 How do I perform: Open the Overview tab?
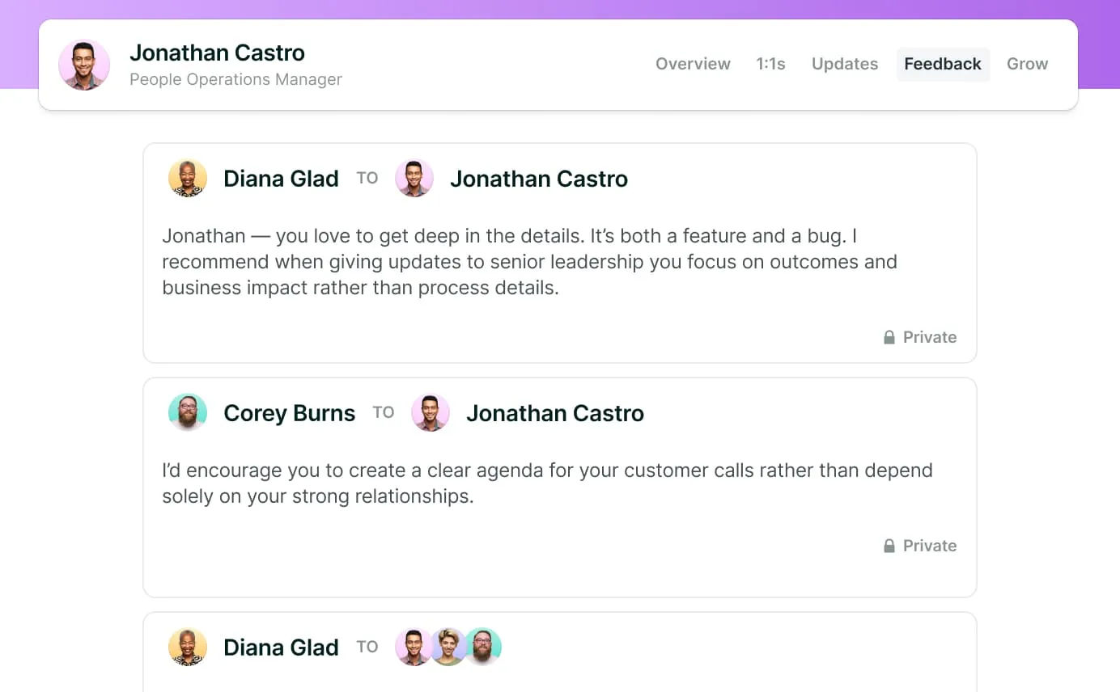tap(693, 64)
